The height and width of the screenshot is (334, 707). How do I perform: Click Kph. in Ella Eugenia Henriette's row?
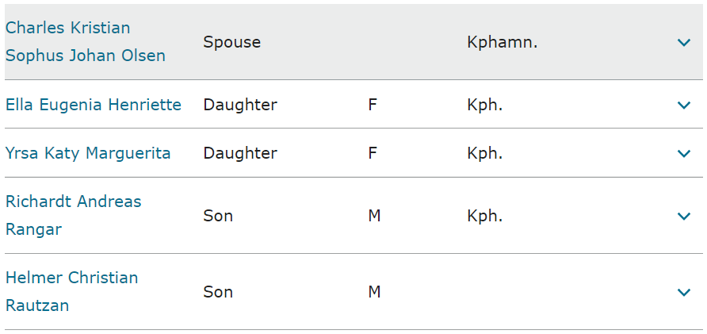(x=485, y=105)
